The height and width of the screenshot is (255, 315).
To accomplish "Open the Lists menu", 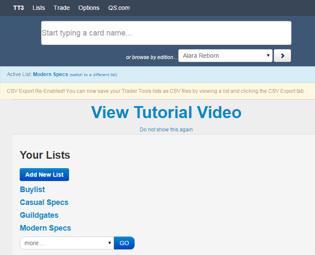I will click(39, 8).
